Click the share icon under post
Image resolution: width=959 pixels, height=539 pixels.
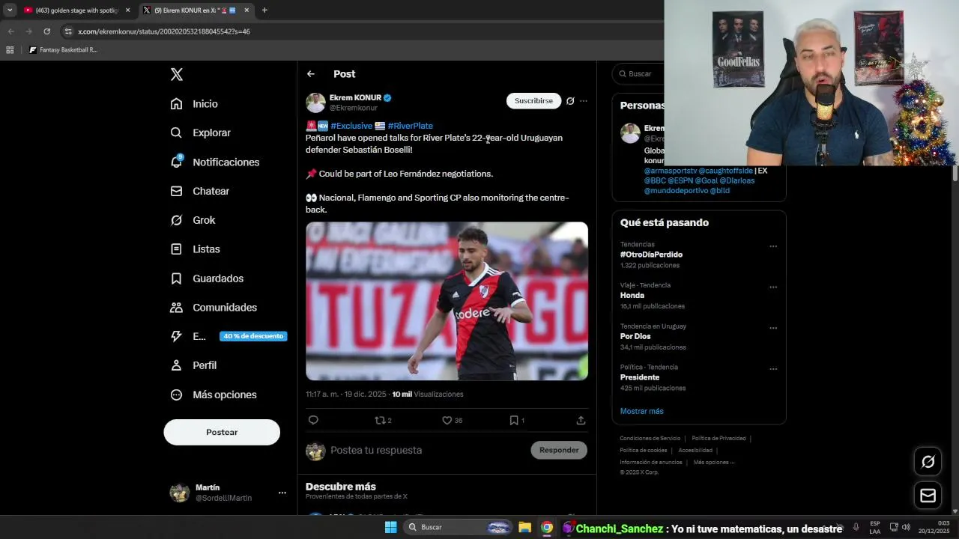pos(581,420)
